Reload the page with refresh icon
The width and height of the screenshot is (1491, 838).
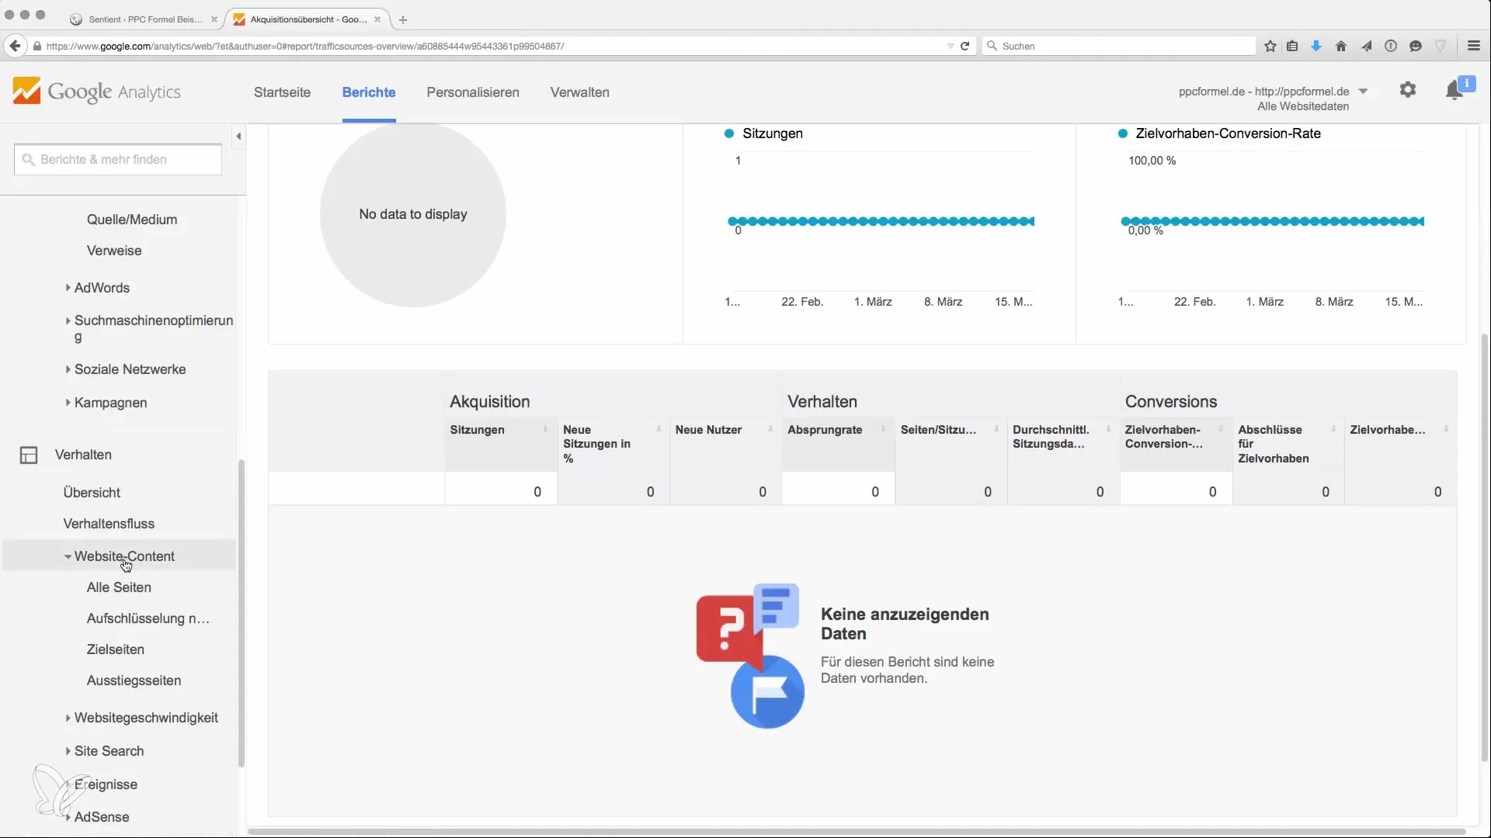pos(964,46)
